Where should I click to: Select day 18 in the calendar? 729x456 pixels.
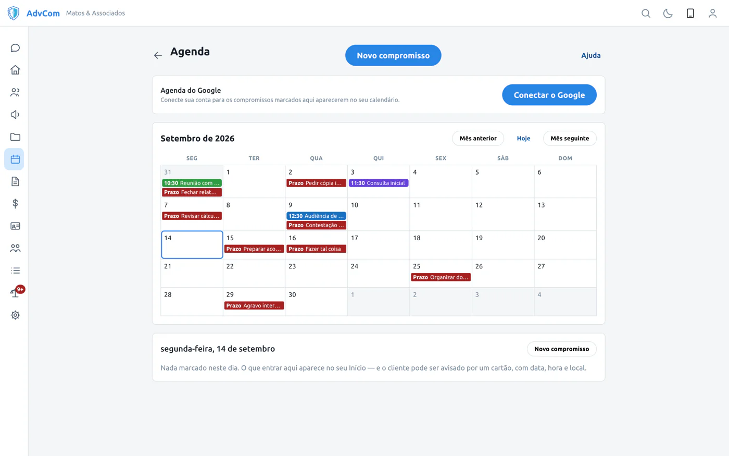[x=441, y=245]
